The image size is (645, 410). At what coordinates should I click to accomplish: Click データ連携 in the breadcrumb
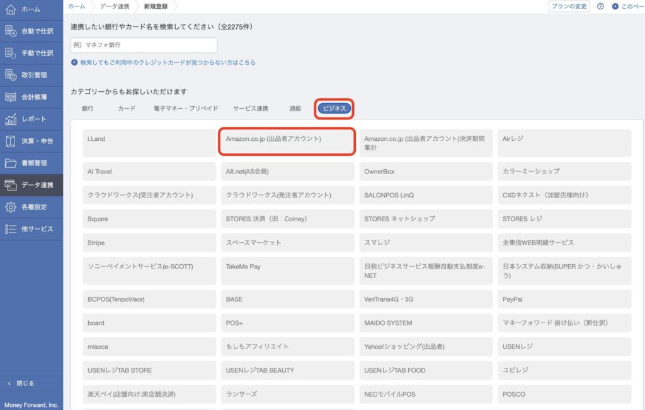[x=115, y=6]
